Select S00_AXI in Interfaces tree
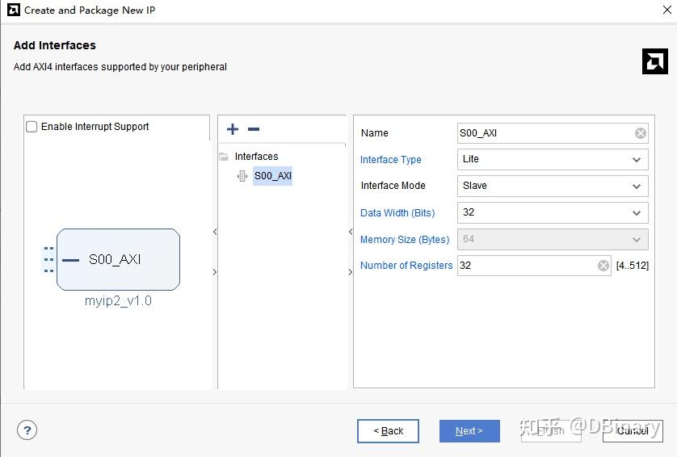 (272, 176)
